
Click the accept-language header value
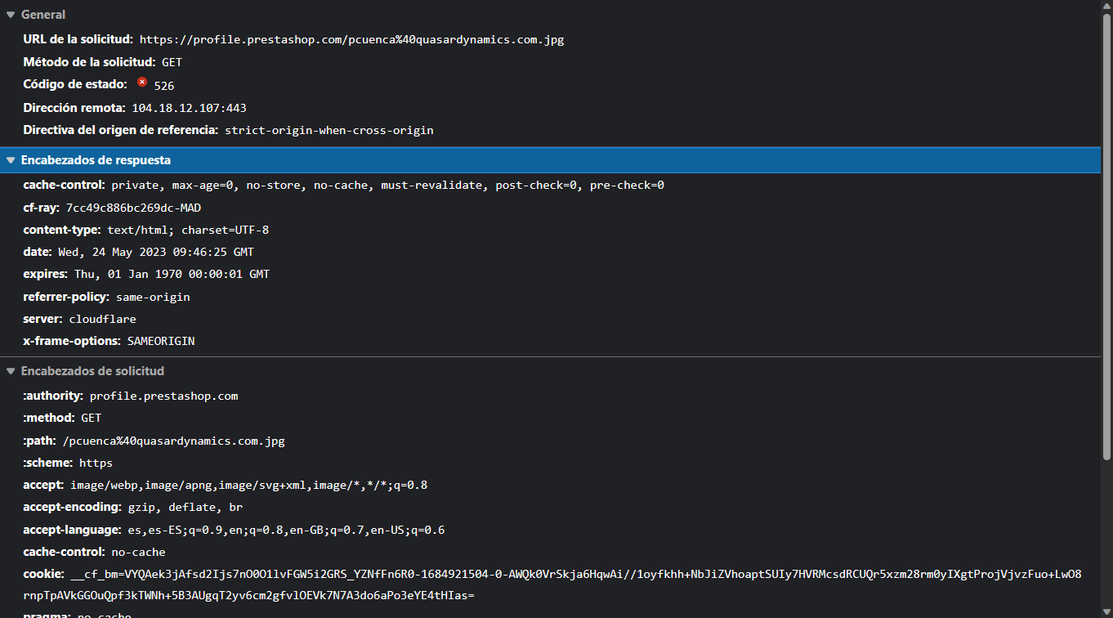[286, 530]
